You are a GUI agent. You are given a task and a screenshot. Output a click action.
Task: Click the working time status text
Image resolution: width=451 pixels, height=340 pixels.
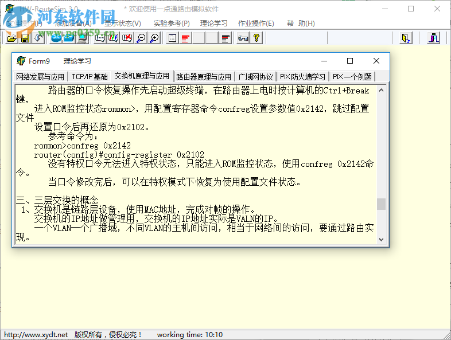pyautogui.click(x=190, y=335)
